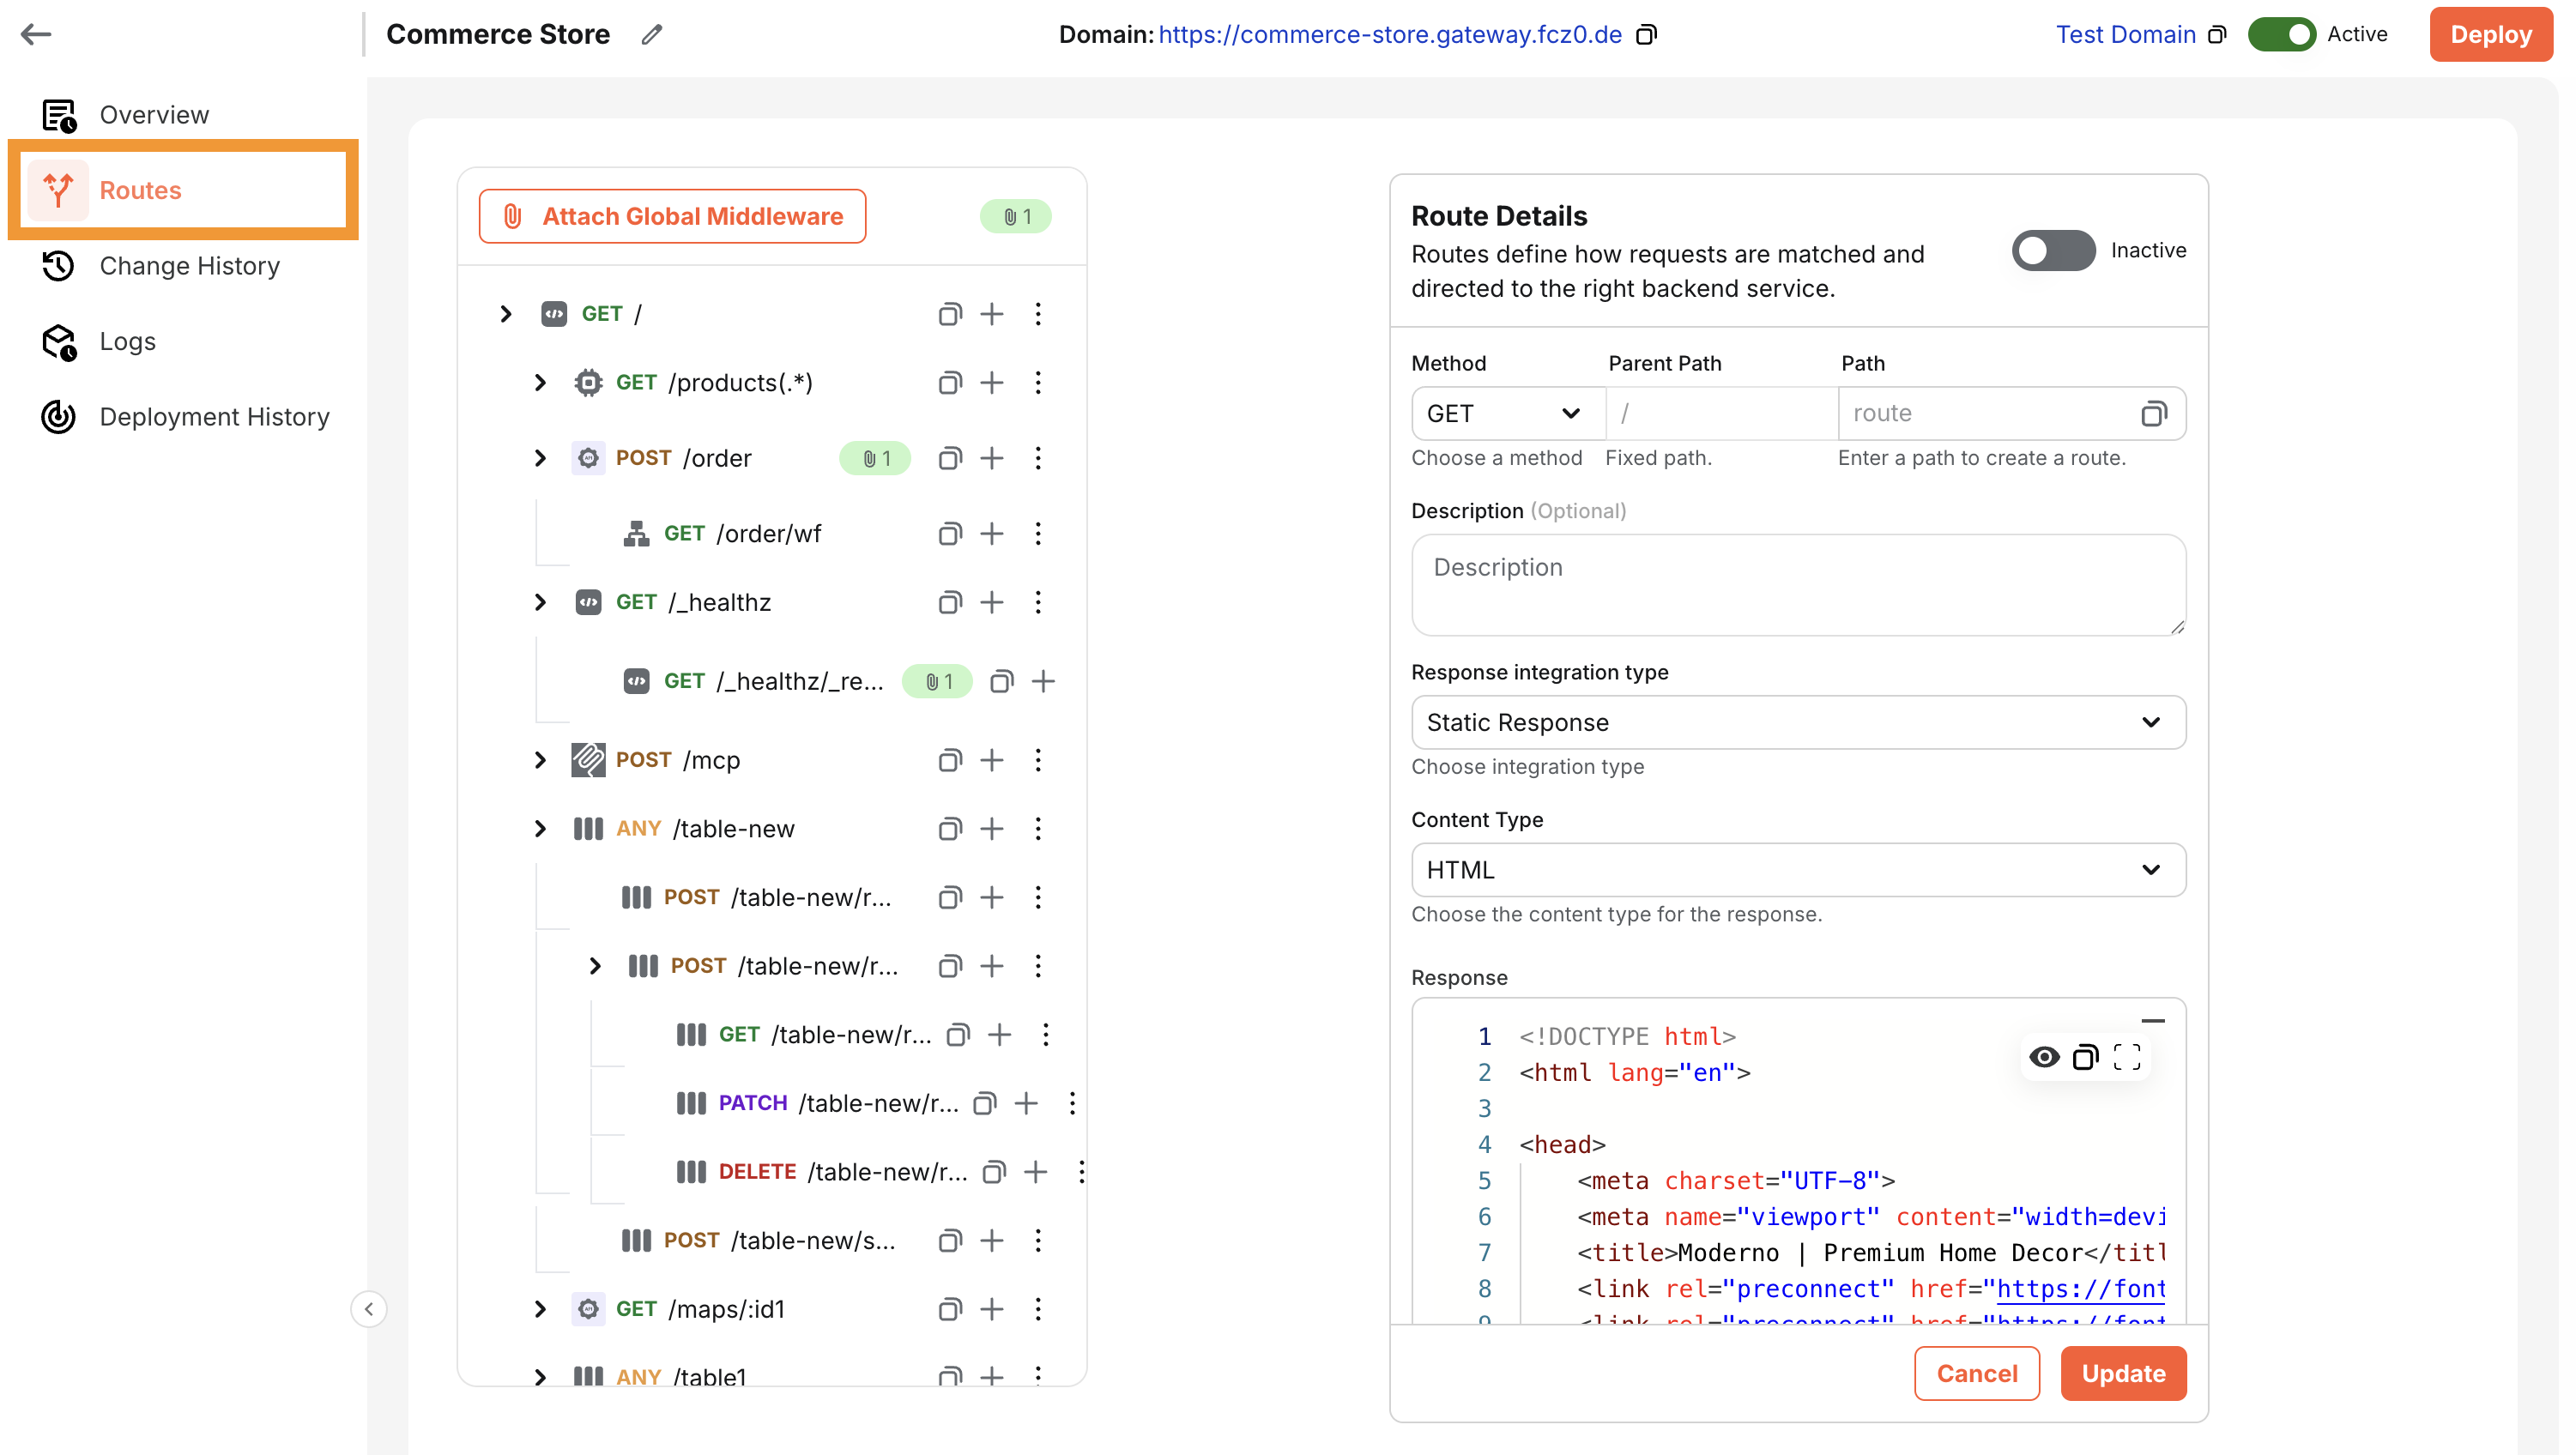Image resolution: width=2576 pixels, height=1455 pixels.
Task: Copy the GET /maps/:id1 route
Action: pyautogui.click(x=949, y=1309)
